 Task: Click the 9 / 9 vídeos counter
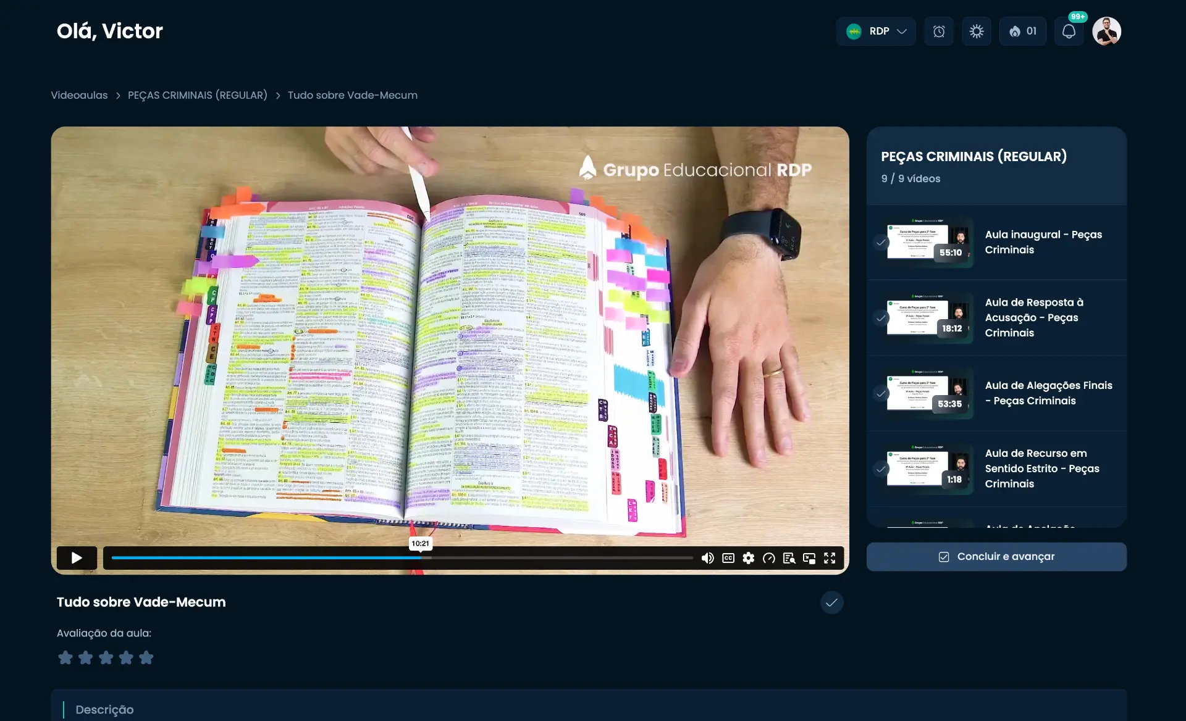911,179
